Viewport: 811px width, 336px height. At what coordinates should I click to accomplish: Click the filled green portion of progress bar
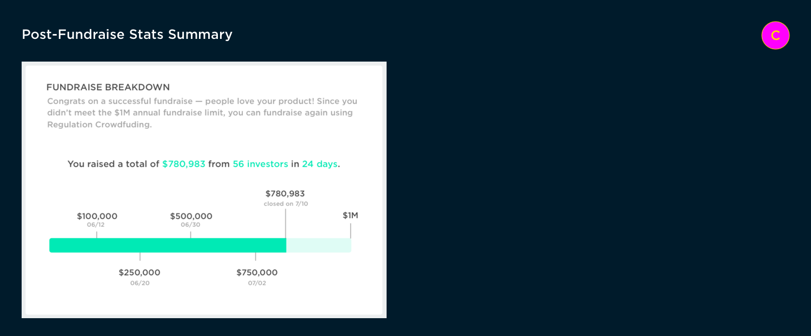[x=168, y=245]
